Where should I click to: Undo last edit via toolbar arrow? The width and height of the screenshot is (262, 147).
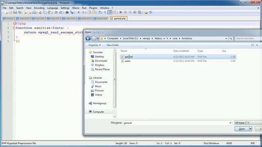click(x=56, y=12)
